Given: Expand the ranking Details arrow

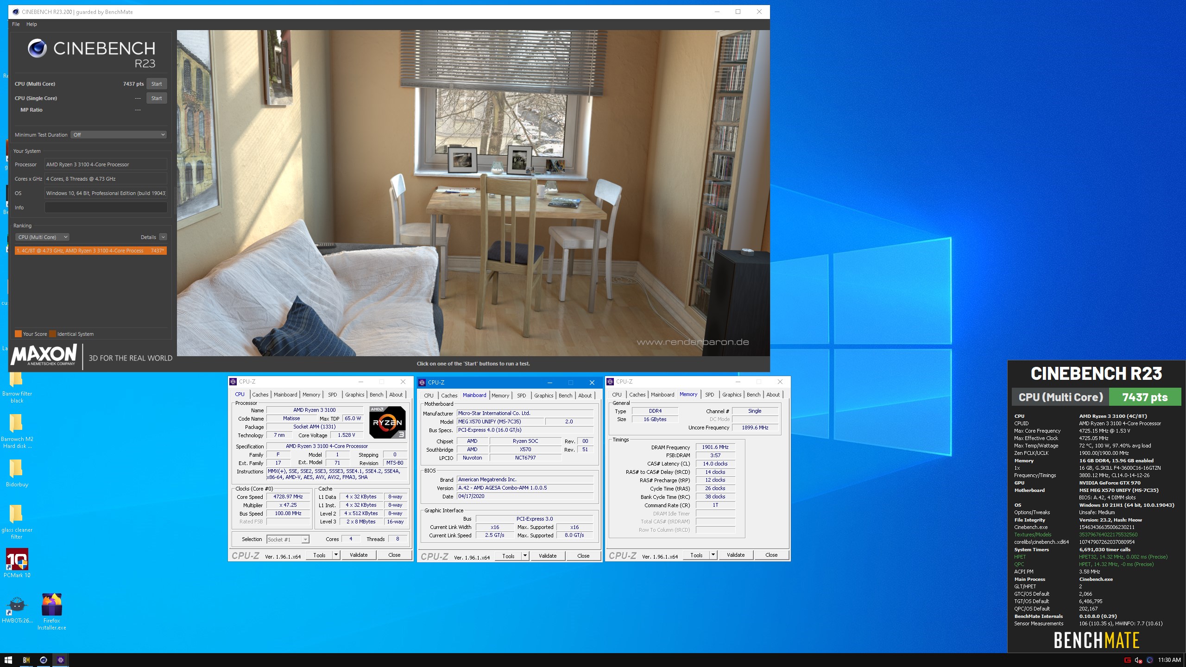Looking at the screenshot, I should click(x=163, y=237).
